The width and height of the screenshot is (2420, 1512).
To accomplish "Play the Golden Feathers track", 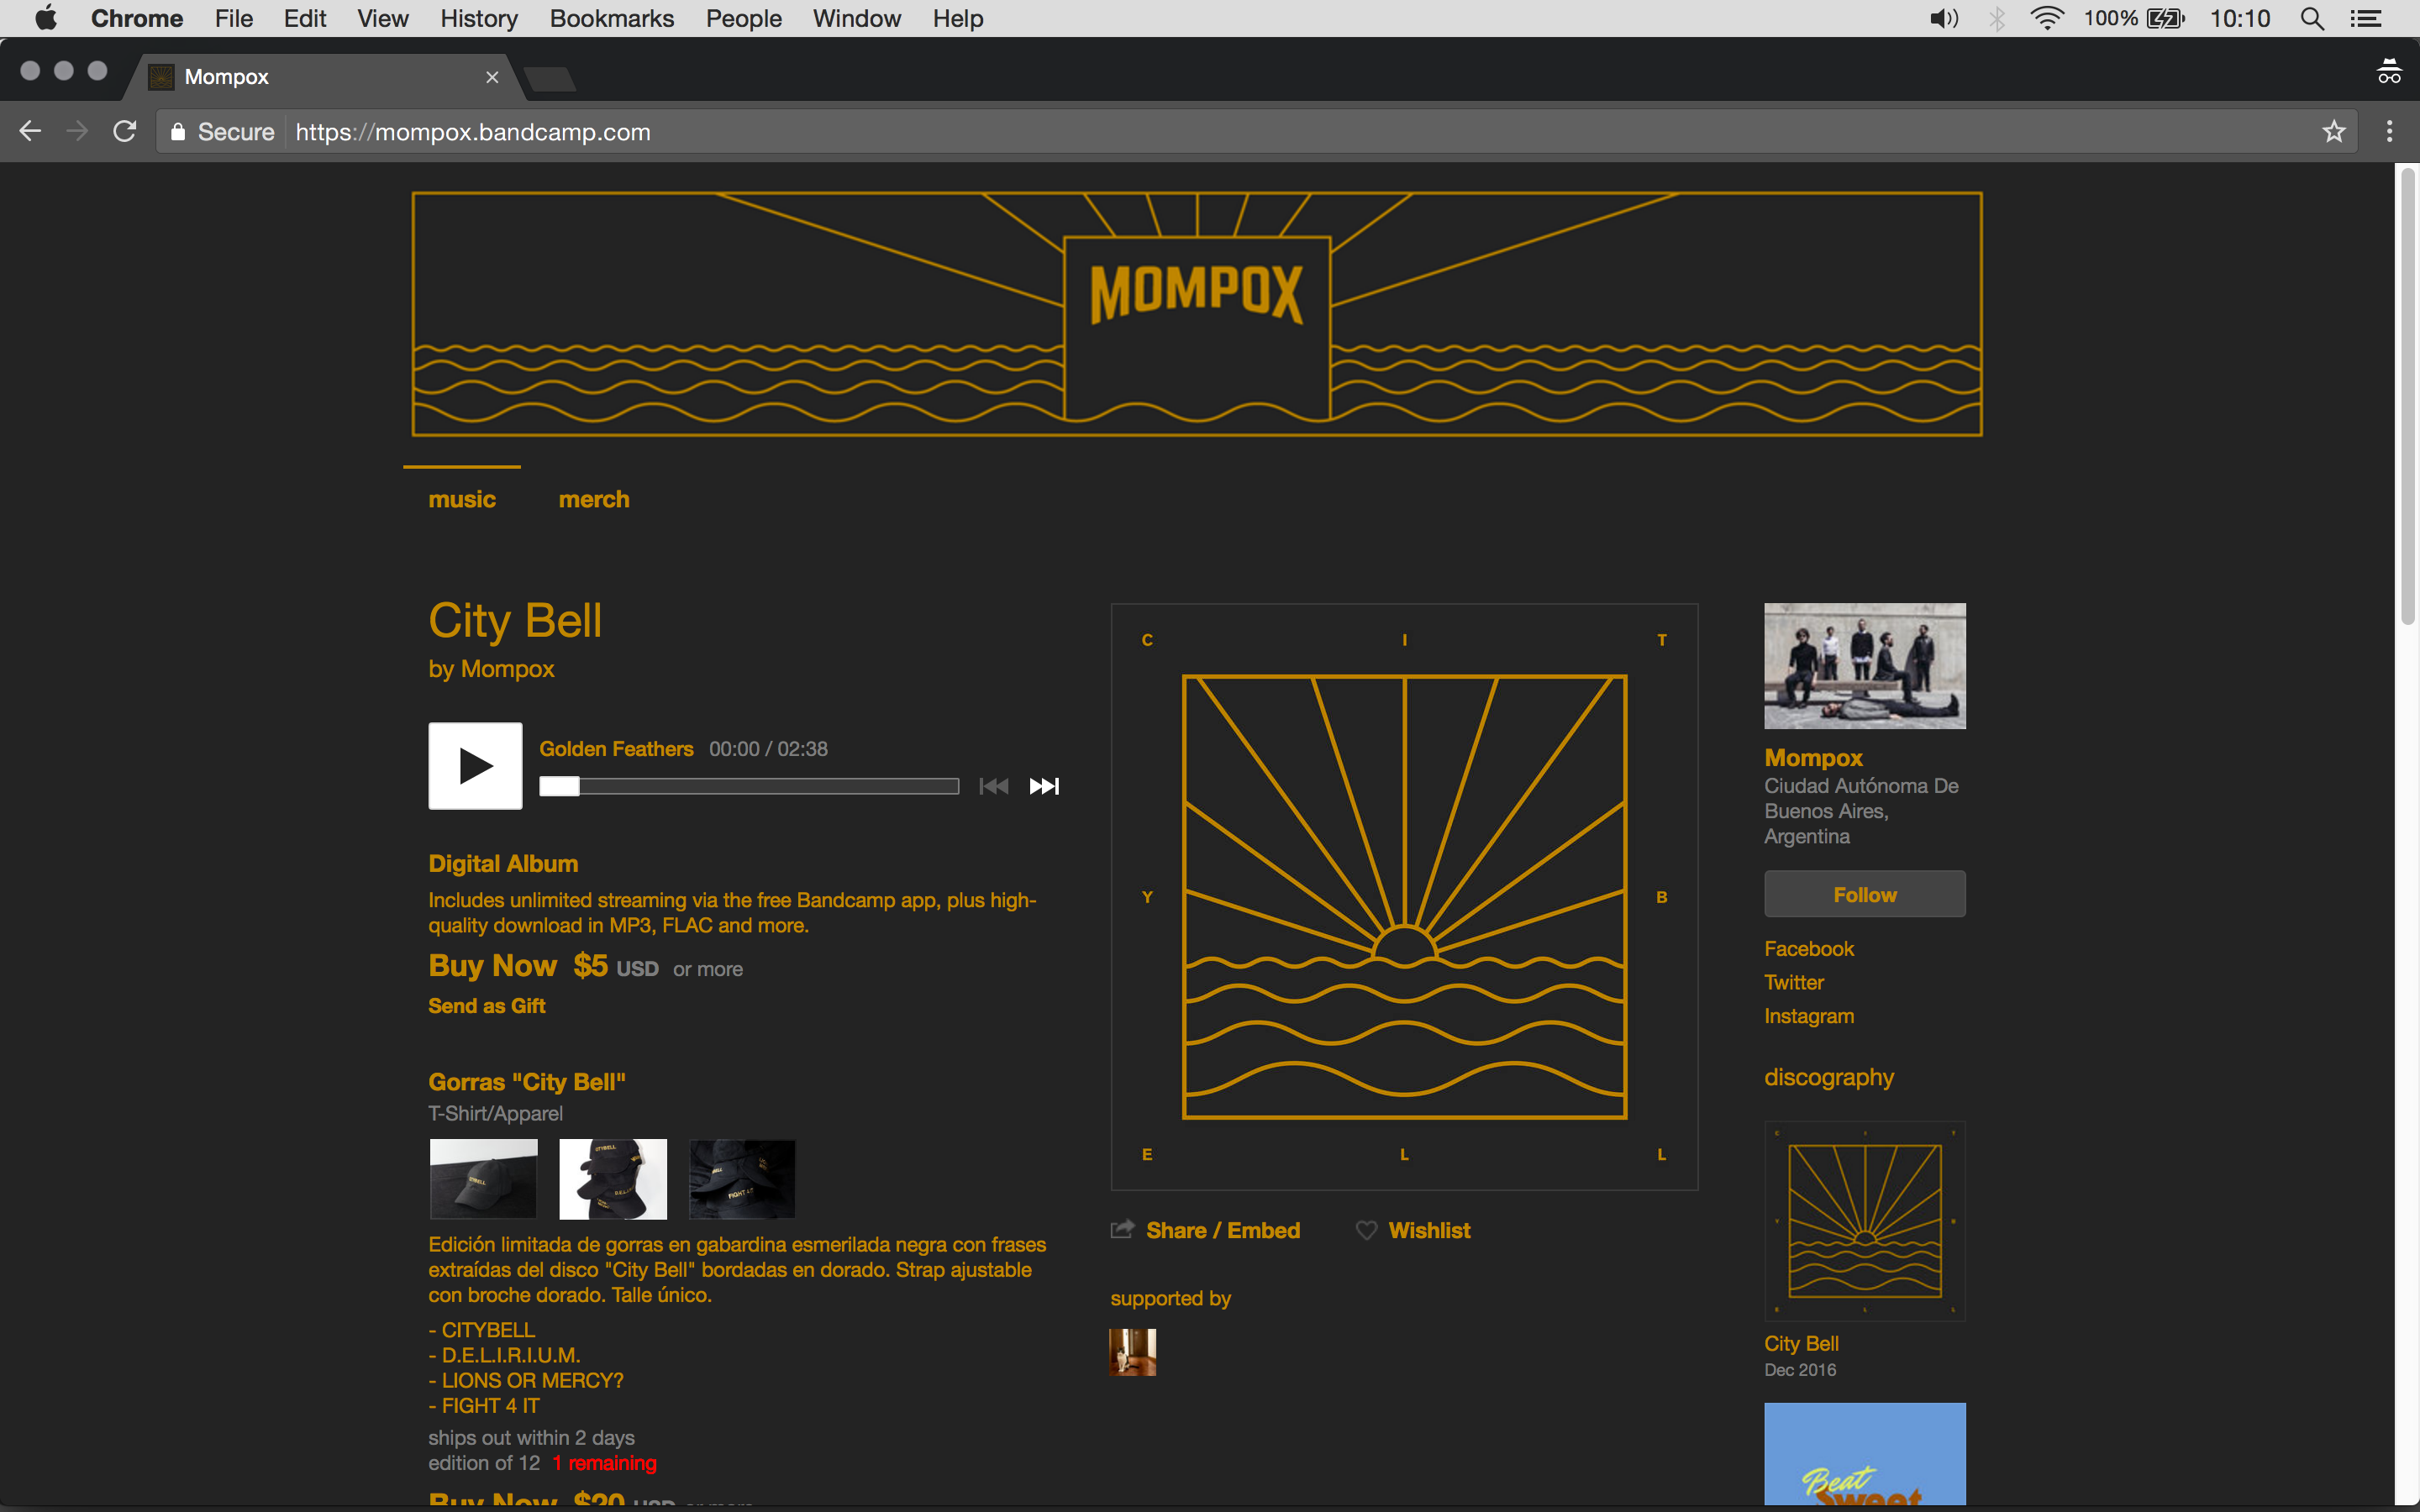I will point(475,766).
